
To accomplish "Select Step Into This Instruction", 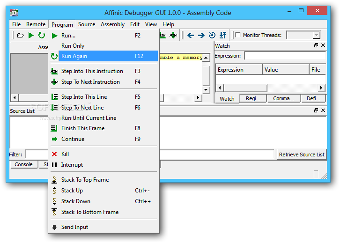I will 104,71.
